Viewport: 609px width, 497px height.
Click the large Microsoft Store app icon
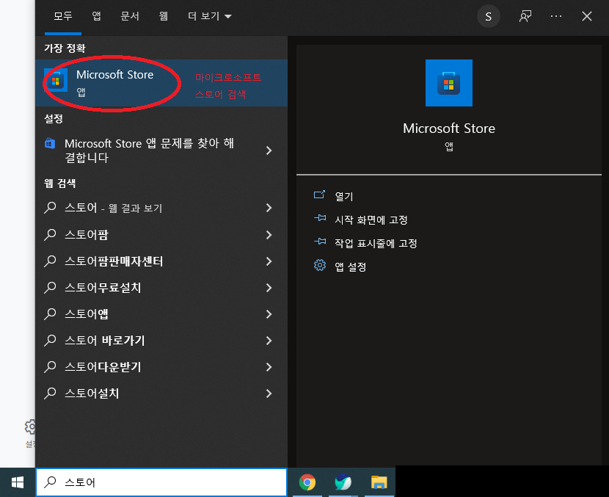click(448, 83)
